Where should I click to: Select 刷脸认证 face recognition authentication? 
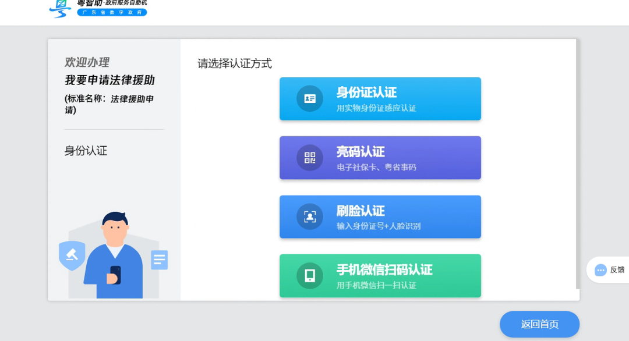pyautogui.click(x=380, y=216)
